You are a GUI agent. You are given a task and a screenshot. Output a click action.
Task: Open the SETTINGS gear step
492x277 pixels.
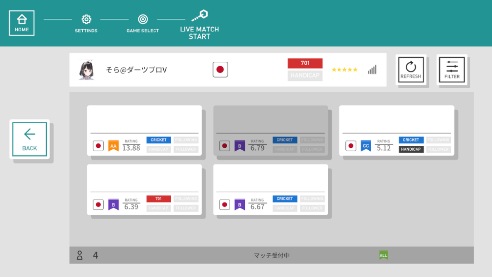[x=86, y=20]
